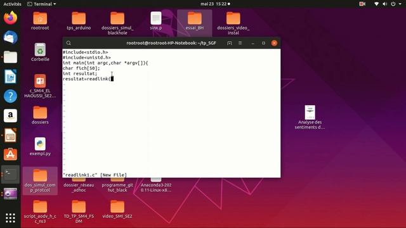Select dossiers_simul_blackhole folder

117,23
